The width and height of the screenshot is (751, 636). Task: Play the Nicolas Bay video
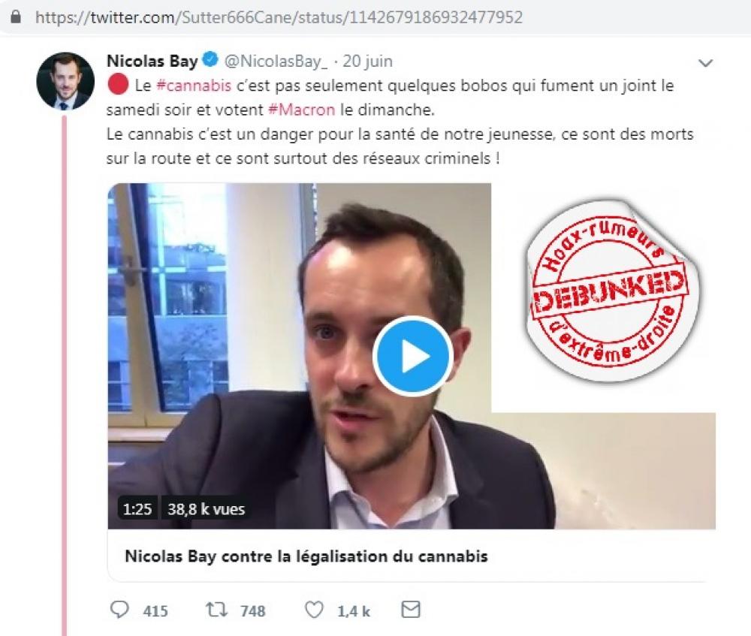coord(413,357)
